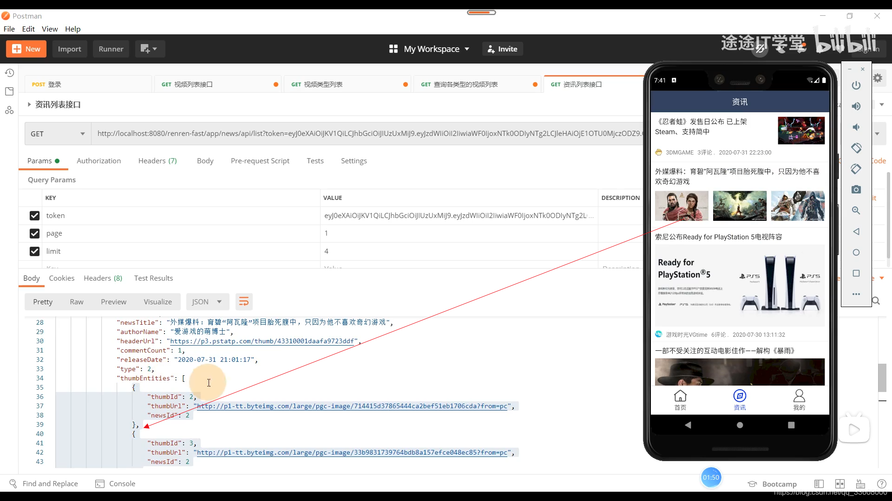Click the emulator zoom icon
892x501 pixels.
[x=856, y=211]
